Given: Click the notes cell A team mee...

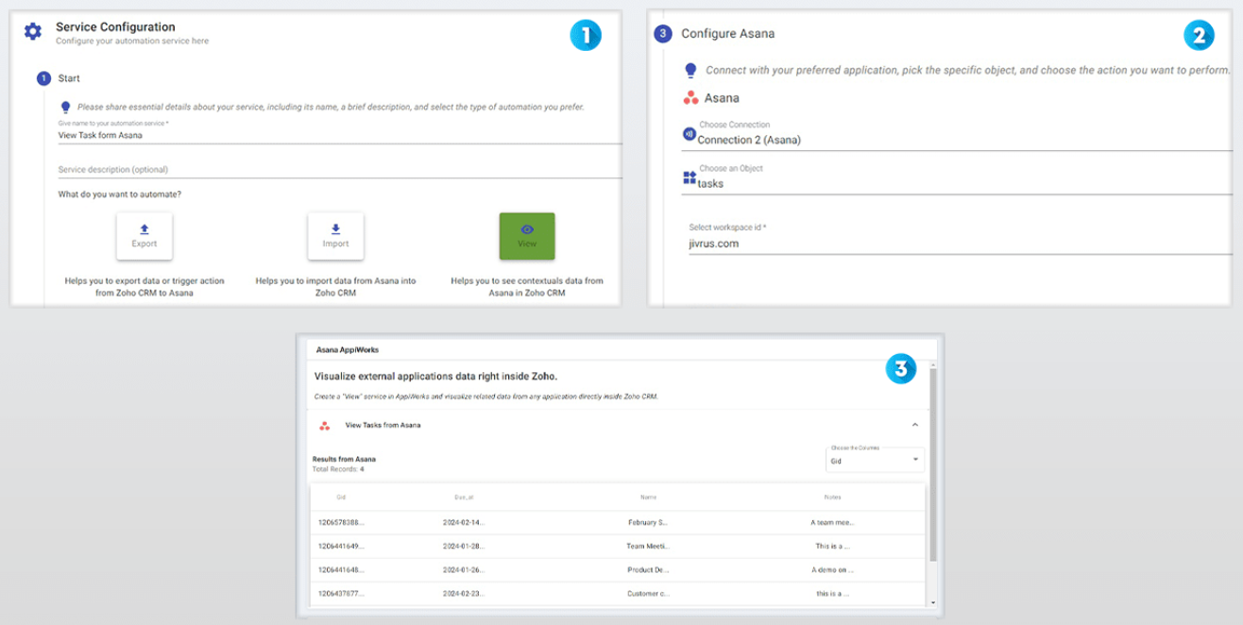Looking at the screenshot, I should pyautogui.click(x=832, y=521).
